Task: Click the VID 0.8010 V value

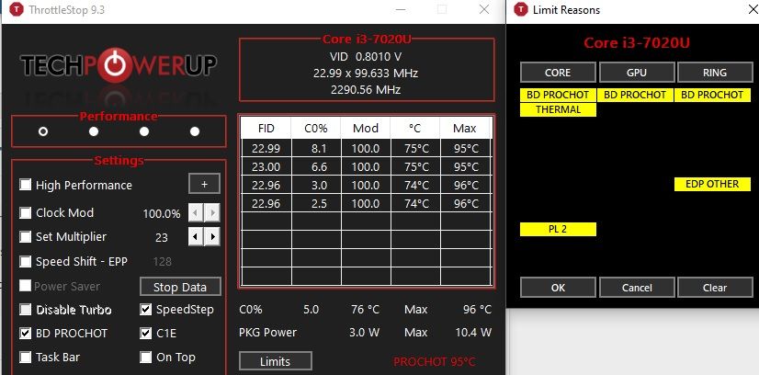Action: coord(366,57)
